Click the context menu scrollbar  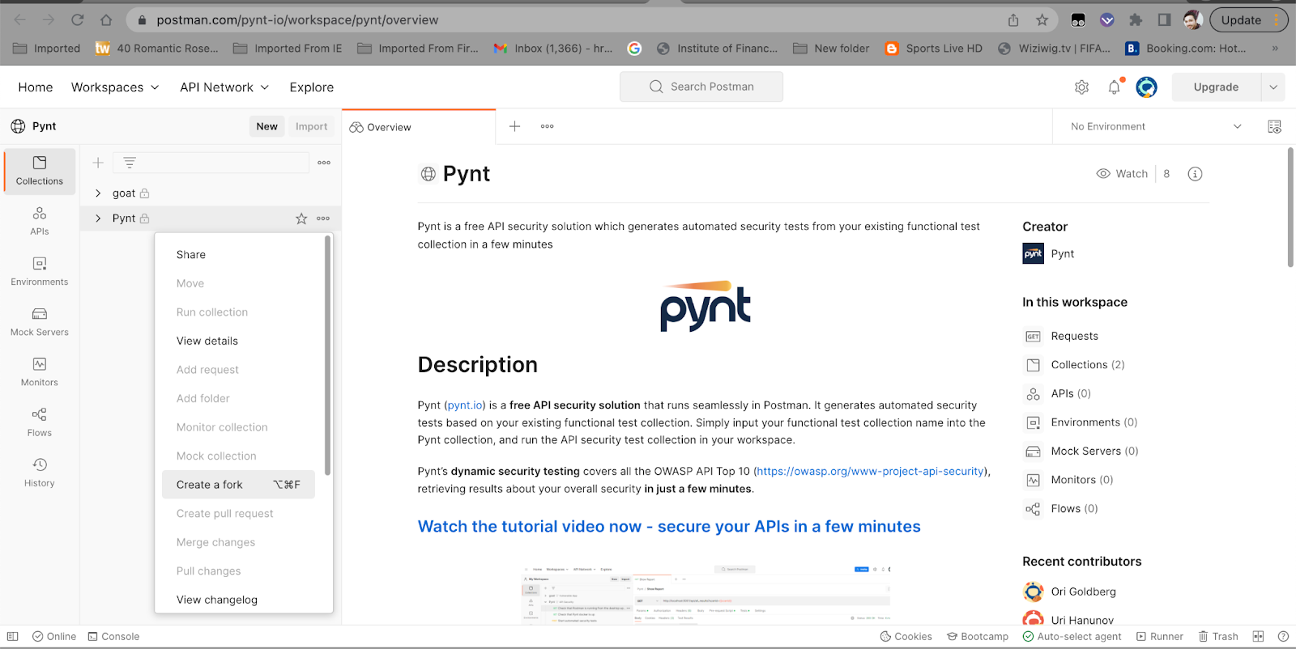328,356
